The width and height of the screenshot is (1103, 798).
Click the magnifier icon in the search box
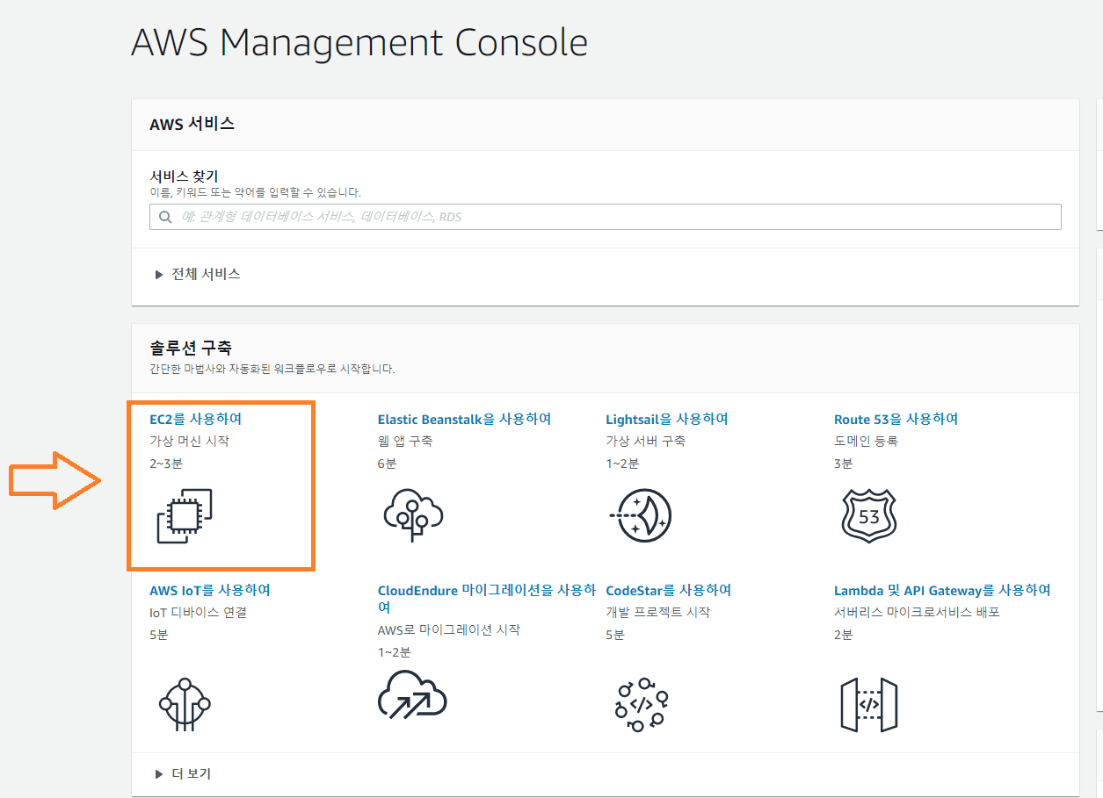(x=165, y=217)
